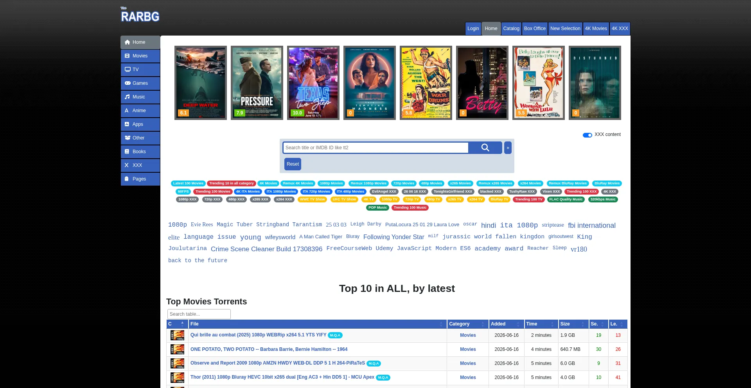Open the New Selection tab
This screenshot has height=388, width=751.
[565, 29]
